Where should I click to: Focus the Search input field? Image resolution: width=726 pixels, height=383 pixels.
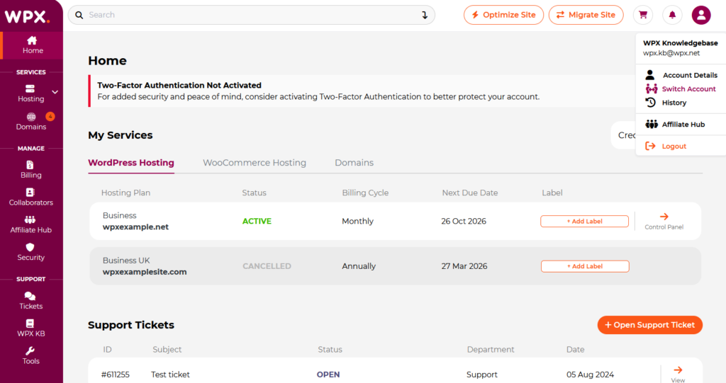coord(252,16)
